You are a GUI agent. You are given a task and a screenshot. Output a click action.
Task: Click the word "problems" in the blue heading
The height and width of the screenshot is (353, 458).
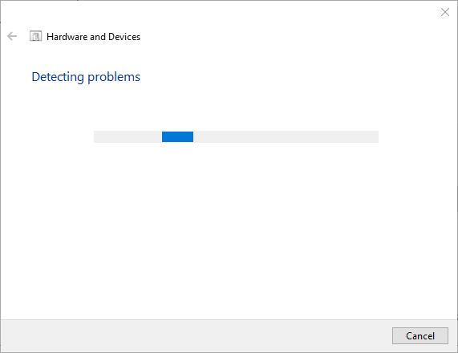[114, 77]
